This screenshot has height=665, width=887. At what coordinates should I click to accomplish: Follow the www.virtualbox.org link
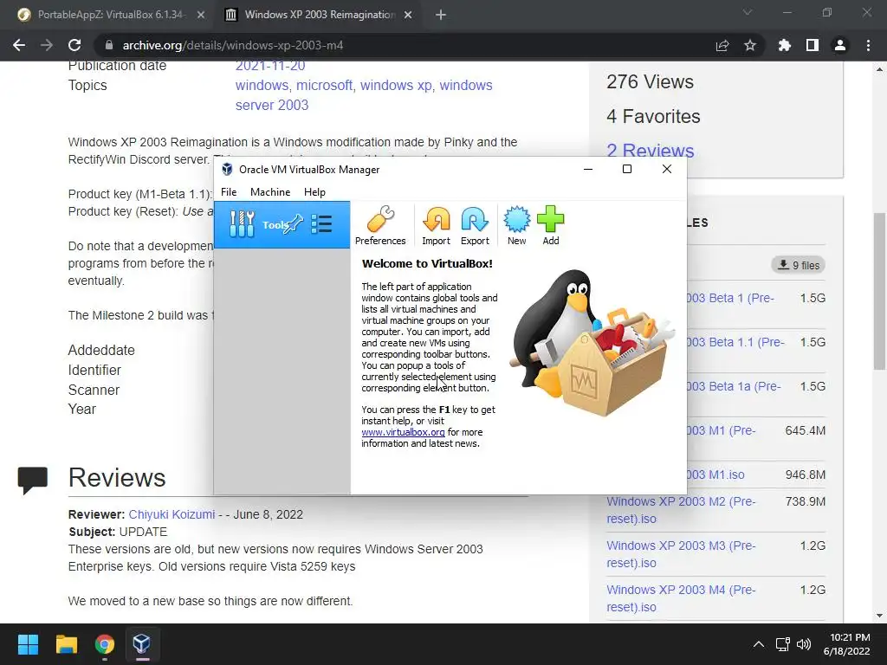point(403,432)
